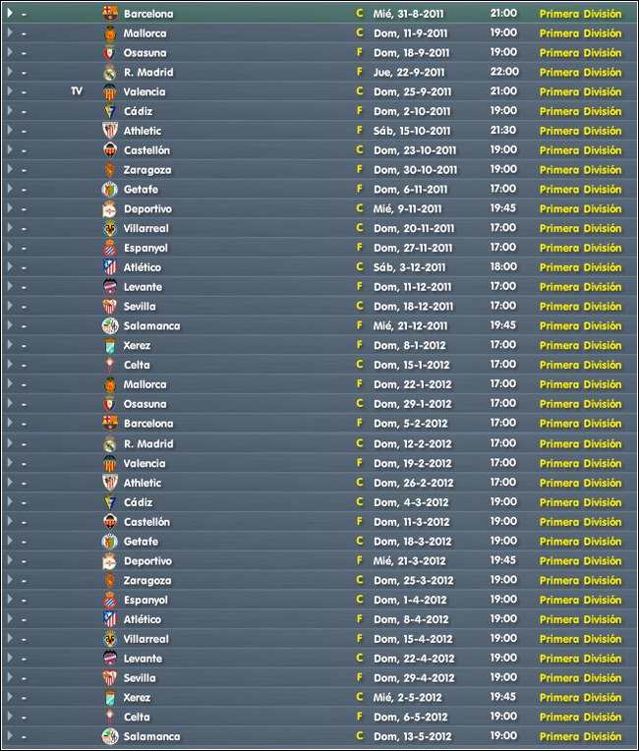Select the Xerez fixture dated 2-5-2012
This screenshot has width=639, height=751.
pyautogui.click(x=319, y=697)
